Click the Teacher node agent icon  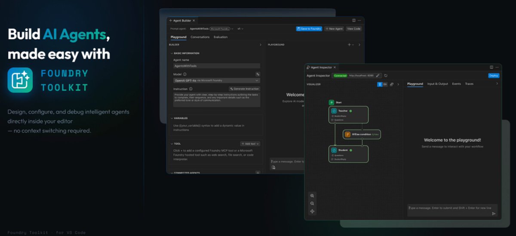pos(334,111)
